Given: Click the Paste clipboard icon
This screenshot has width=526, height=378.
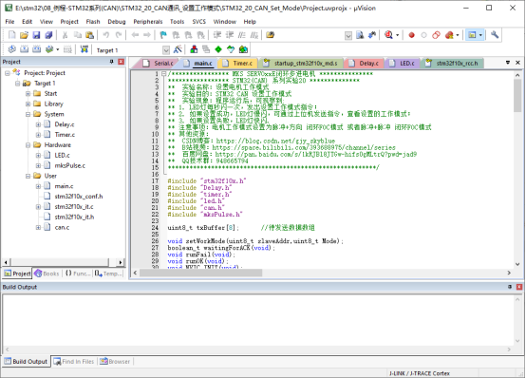Looking at the screenshot, I should (x=89, y=35).
